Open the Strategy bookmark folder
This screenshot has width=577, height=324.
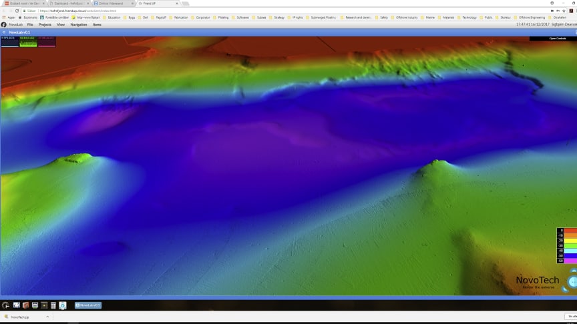(x=276, y=17)
